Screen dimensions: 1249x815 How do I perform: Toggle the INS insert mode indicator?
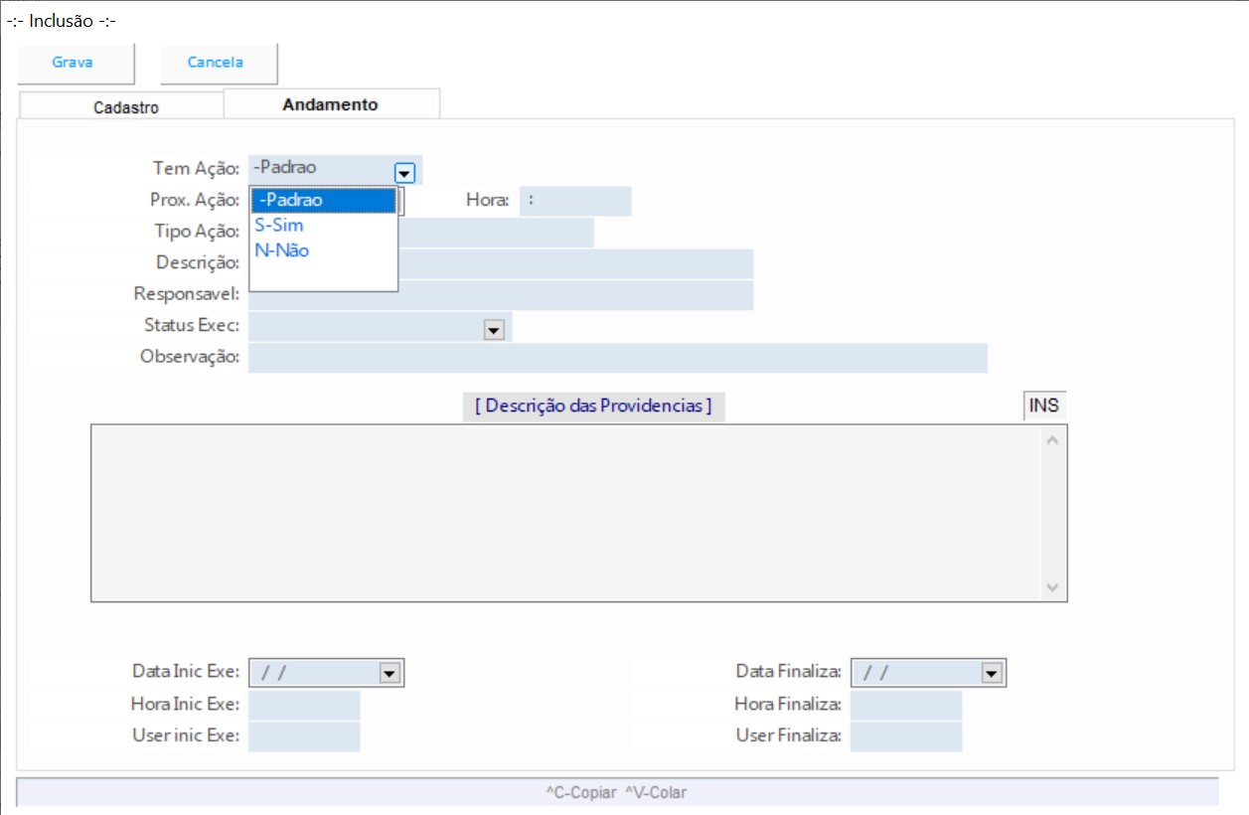[1043, 406]
